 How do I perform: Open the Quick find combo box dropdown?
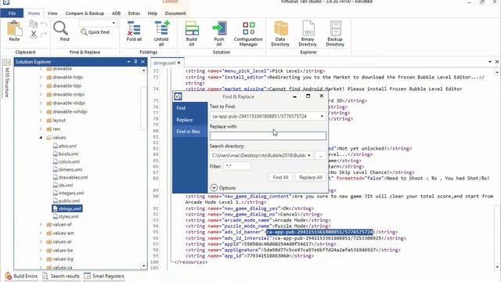click(114, 23)
